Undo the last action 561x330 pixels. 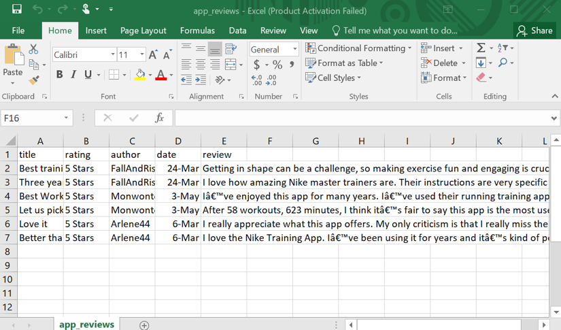(37, 9)
